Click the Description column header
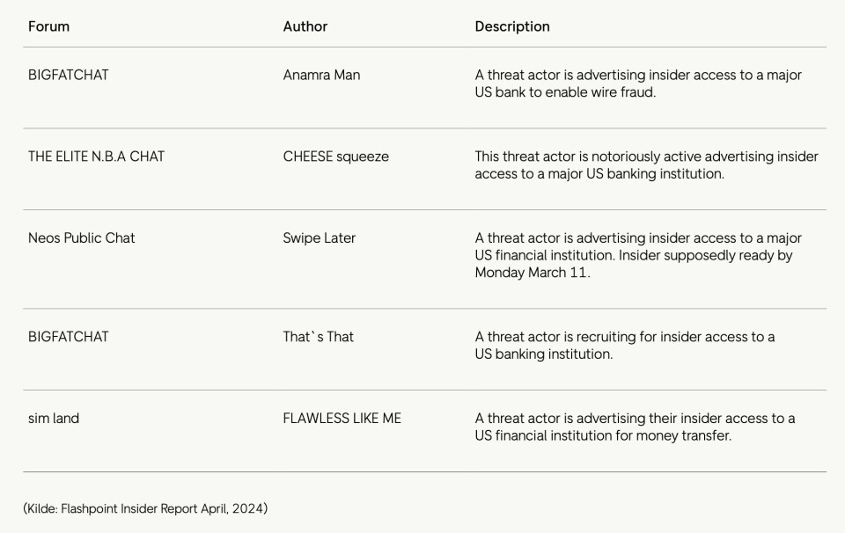The image size is (845, 533). pos(511,26)
